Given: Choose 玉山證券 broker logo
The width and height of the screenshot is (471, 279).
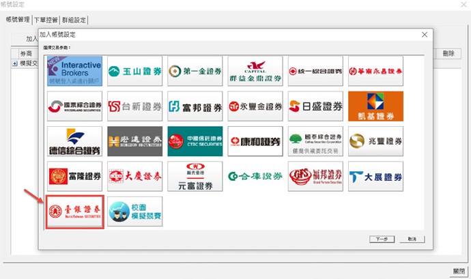Looking at the screenshot, I should pyautogui.click(x=135, y=71).
